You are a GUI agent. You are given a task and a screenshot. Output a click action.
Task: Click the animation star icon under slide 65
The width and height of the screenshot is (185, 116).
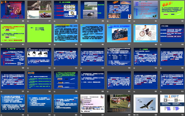pos(28,115)
